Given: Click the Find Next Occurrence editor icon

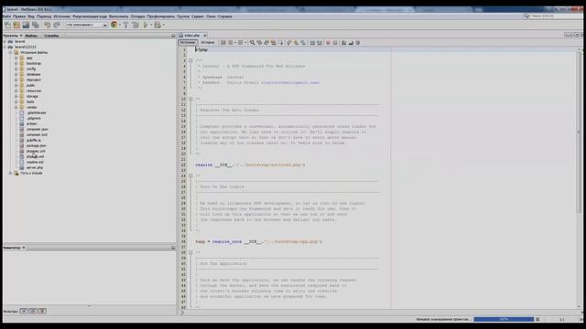Looking at the screenshot, I should pos(266,43).
